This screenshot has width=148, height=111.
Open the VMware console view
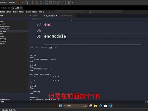[64, 3]
